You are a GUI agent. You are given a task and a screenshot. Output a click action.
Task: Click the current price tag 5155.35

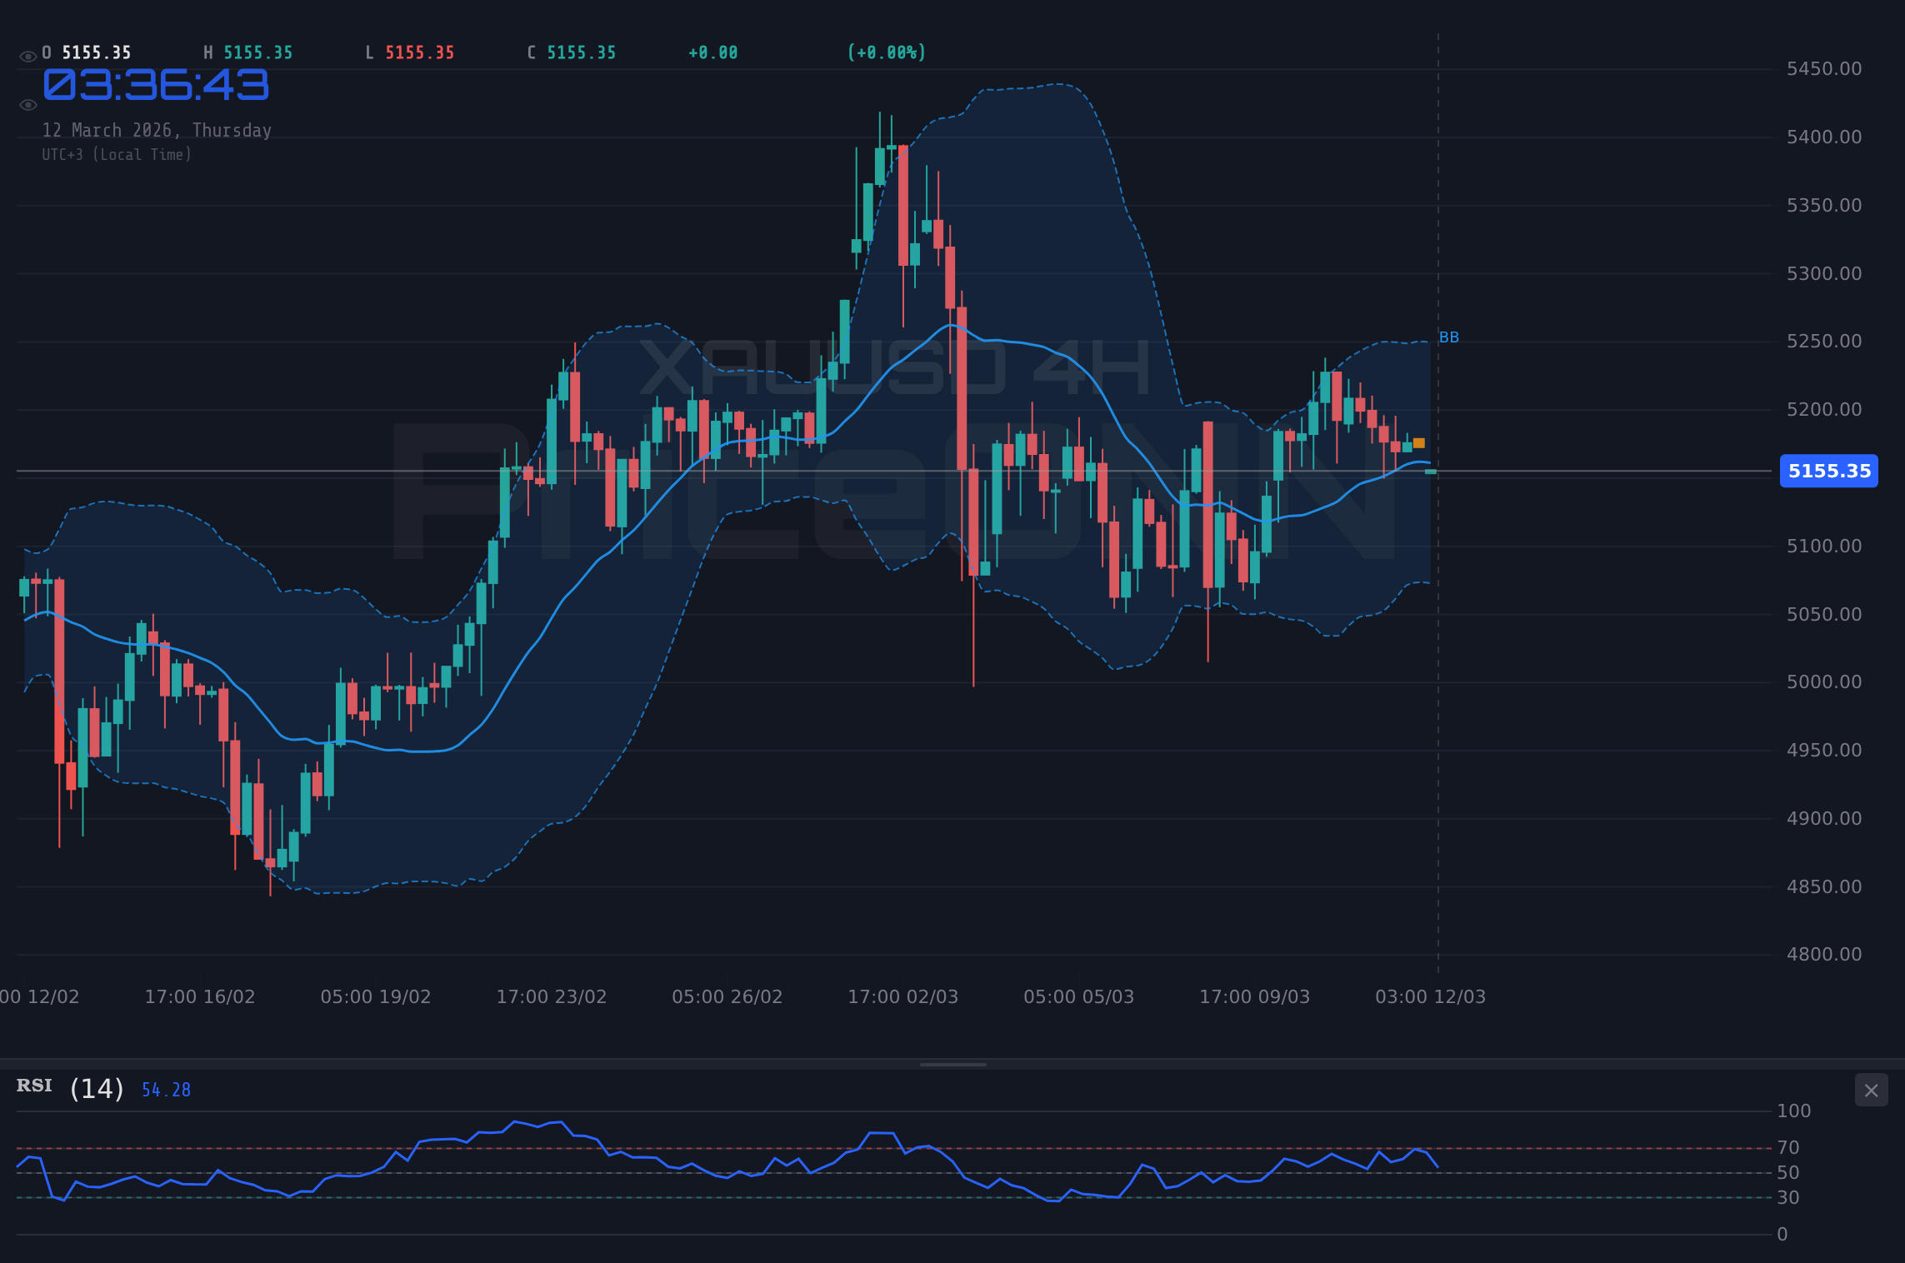pyautogui.click(x=1828, y=472)
